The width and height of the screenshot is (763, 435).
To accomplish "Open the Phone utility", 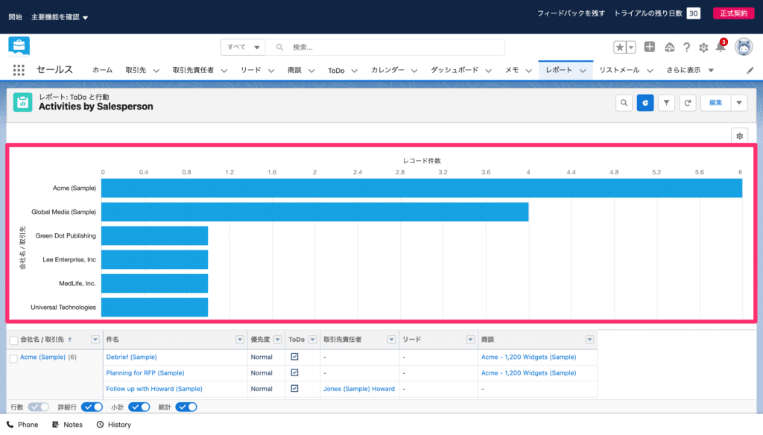I will [x=22, y=425].
